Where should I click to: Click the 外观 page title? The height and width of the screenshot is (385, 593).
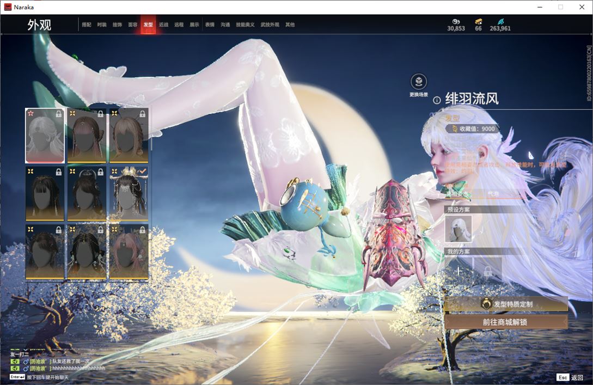39,25
